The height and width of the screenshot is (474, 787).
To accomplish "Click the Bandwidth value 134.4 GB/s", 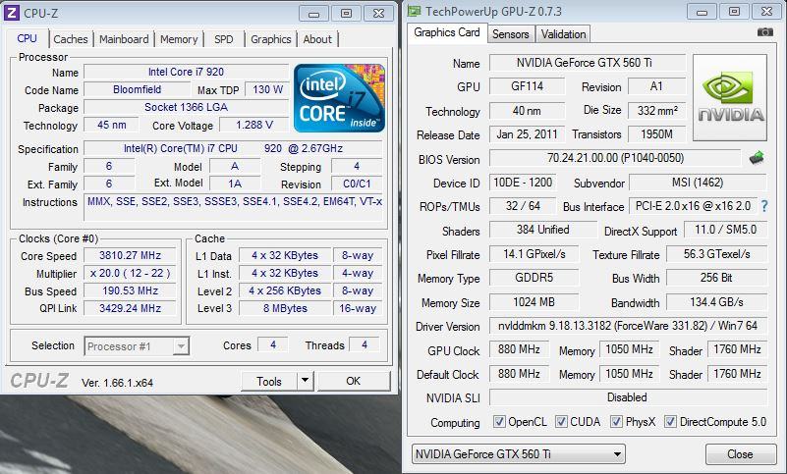I will 716,302.
